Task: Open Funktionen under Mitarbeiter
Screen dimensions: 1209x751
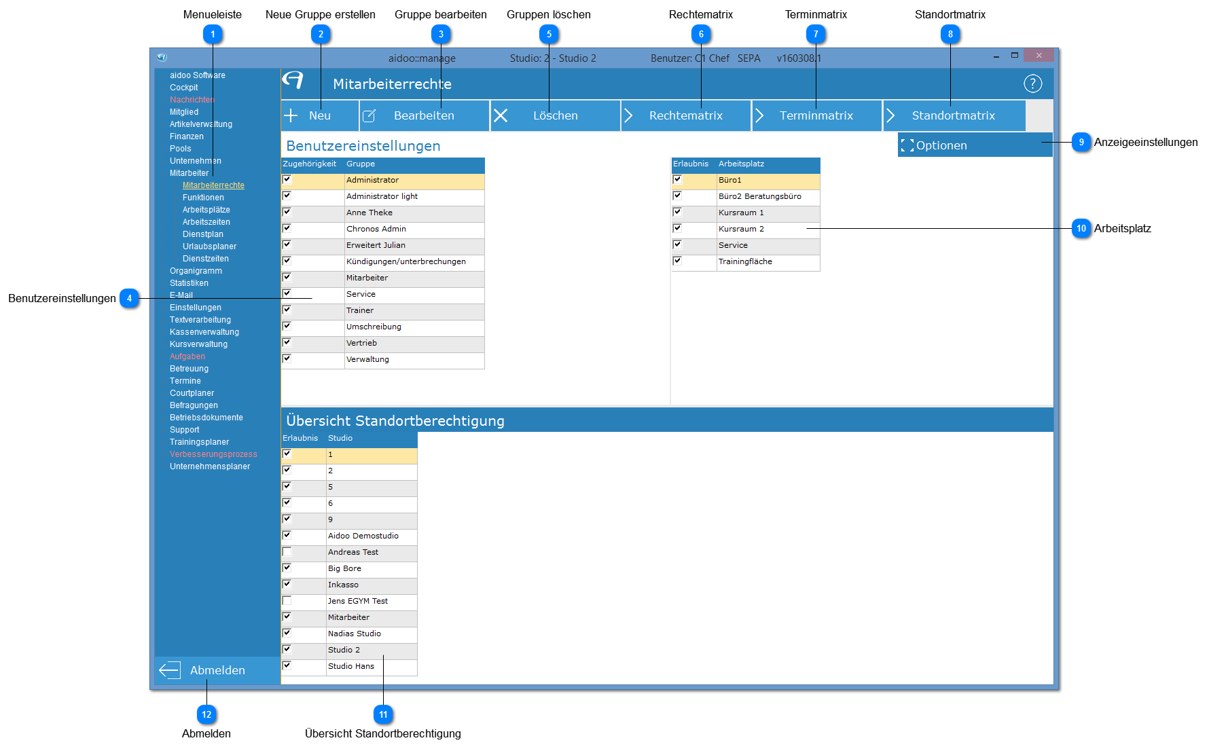Action: point(203,198)
